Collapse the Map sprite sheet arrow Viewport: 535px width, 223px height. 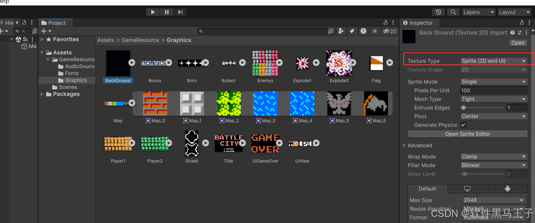click(x=132, y=103)
